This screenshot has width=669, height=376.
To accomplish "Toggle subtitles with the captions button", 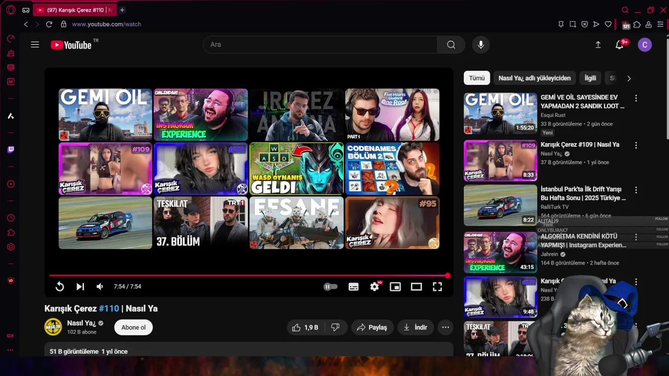I will pos(353,286).
